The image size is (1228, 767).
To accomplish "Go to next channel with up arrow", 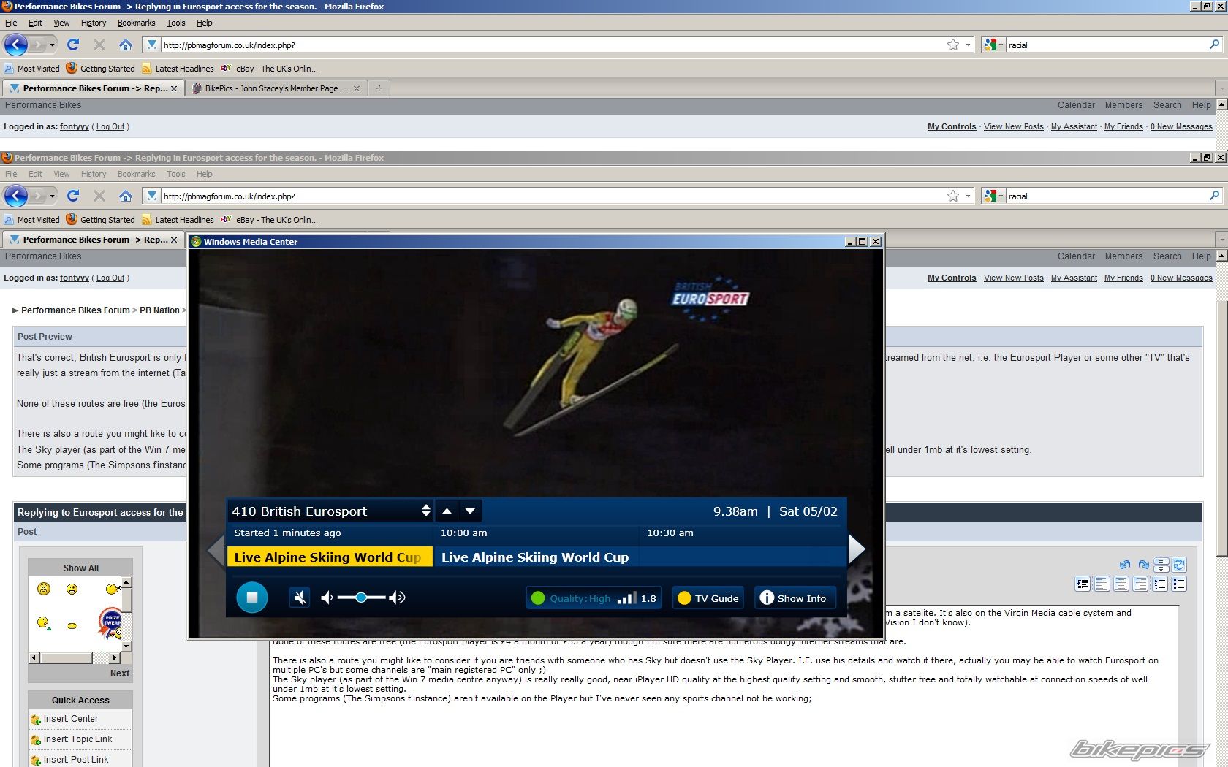I will tap(447, 511).
